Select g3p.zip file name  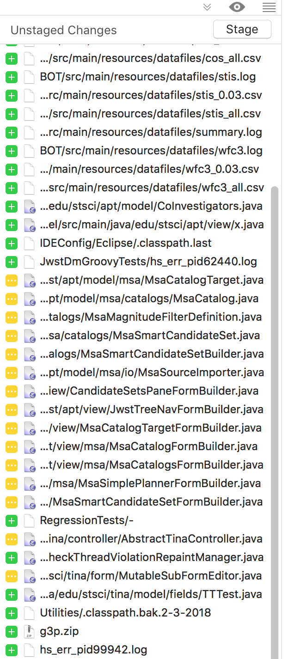pos(59,632)
